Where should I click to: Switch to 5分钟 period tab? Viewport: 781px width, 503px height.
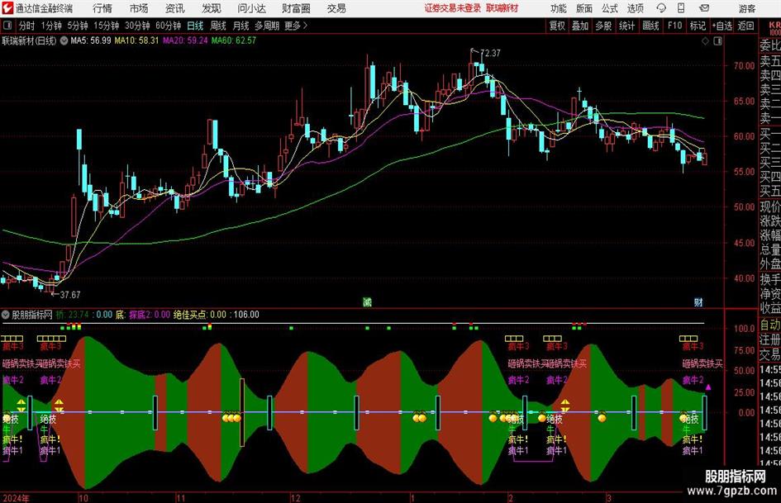click(x=78, y=26)
